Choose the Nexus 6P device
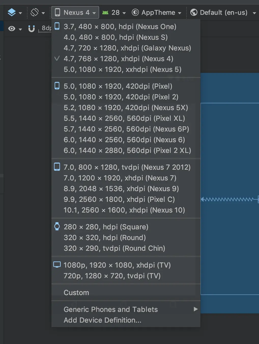The width and height of the screenshot is (259, 344). [126, 129]
